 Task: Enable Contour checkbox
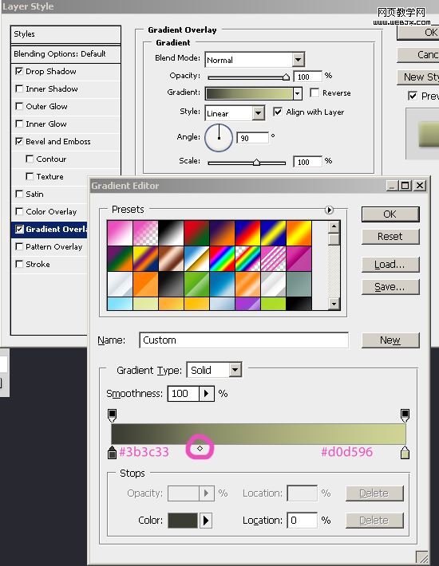30,159
